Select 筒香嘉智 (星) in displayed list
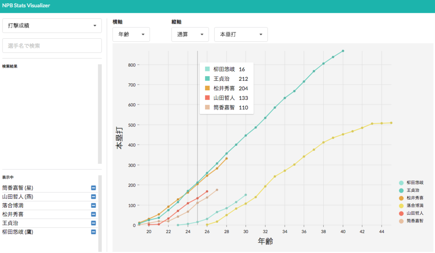 18,188
